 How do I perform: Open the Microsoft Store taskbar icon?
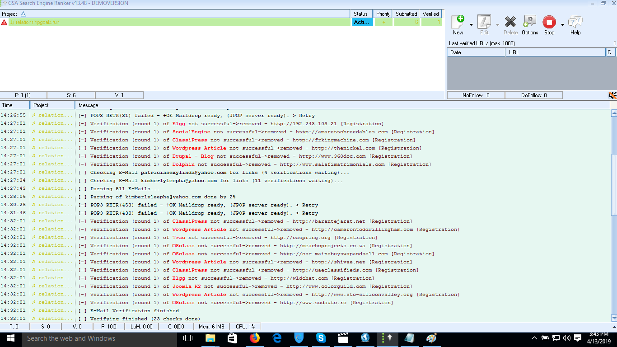click(232, 338)
